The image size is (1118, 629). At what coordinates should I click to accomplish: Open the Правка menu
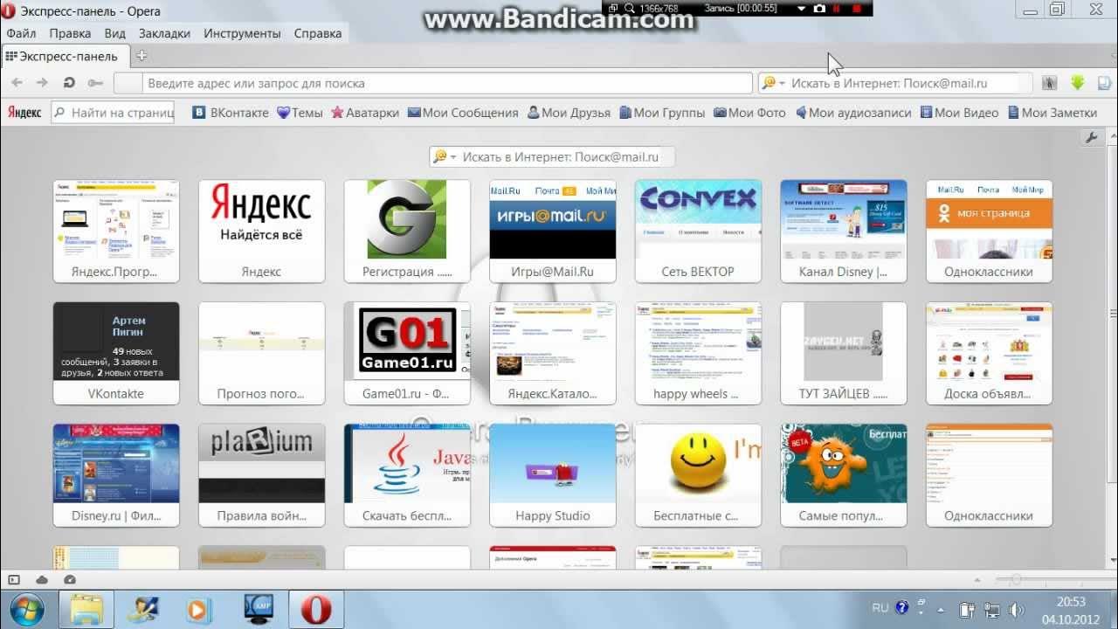tap(70, 33)
